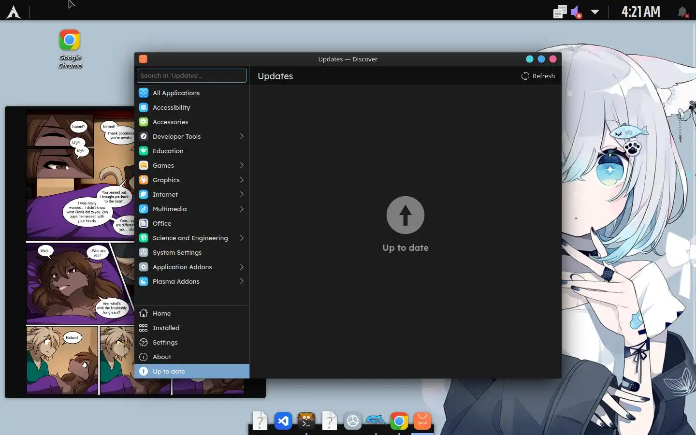Expand the Multimedia category chevron
The image size is (696, 435).
[x=242, y=209]
